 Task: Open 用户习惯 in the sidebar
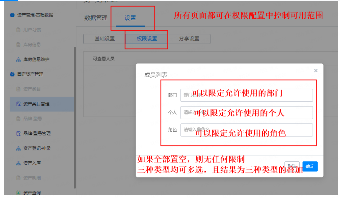click(x=32, y=30)
